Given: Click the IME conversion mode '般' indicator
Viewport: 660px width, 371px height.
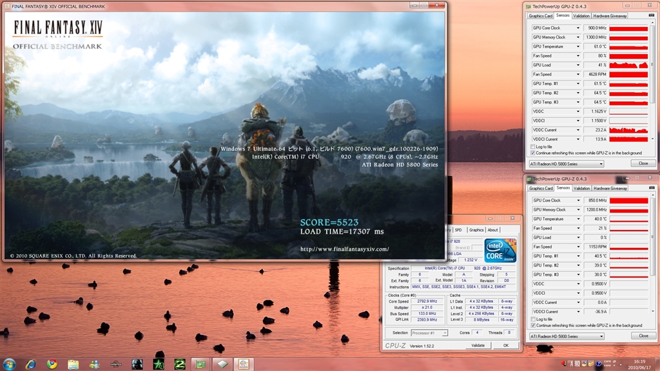Looking at the screenshot, I should click(x=577, y=363).
